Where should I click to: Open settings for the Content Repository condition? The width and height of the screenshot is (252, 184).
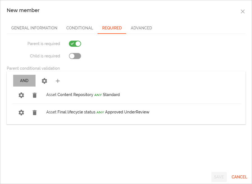pos(21,95)
